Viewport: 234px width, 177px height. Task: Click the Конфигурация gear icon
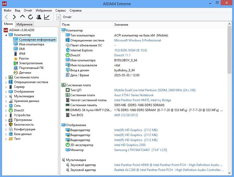(x=11, y=129)
